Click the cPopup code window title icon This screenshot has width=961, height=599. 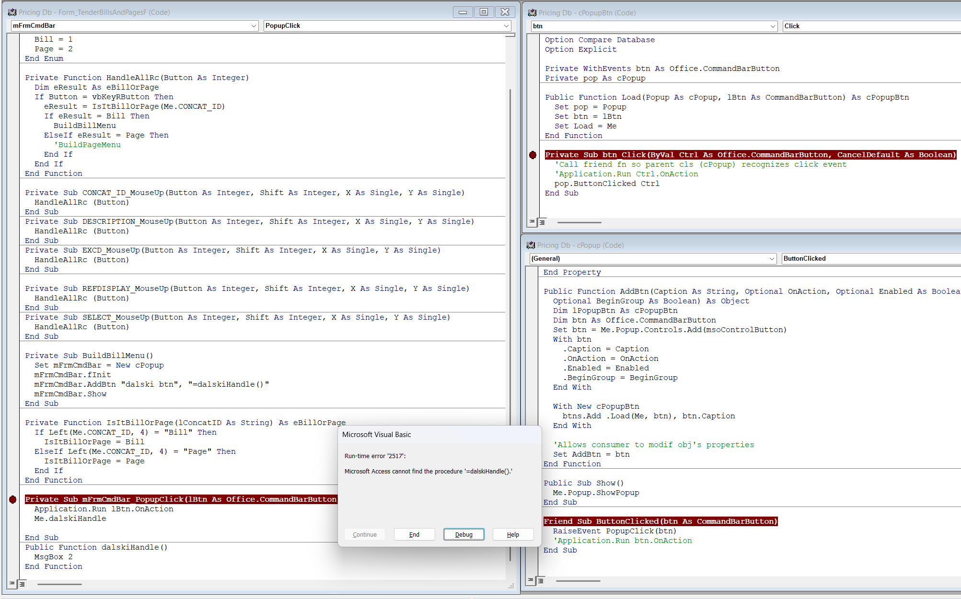[x=531, y=245]
